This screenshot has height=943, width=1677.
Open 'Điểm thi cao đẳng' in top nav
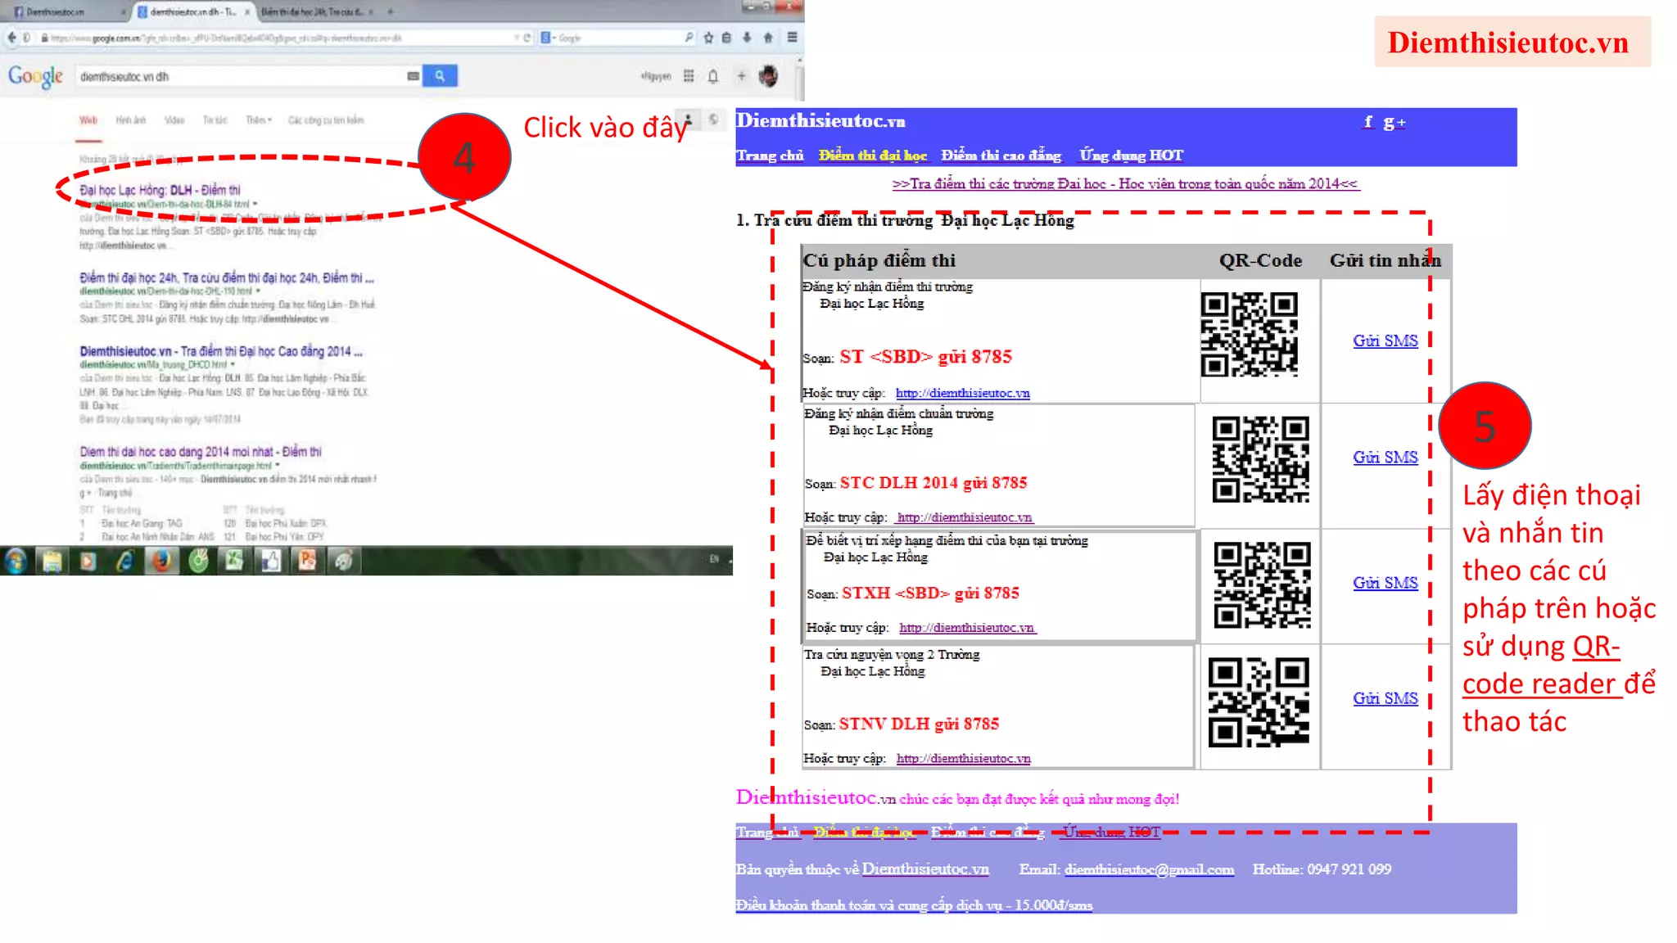[1001, 155]
